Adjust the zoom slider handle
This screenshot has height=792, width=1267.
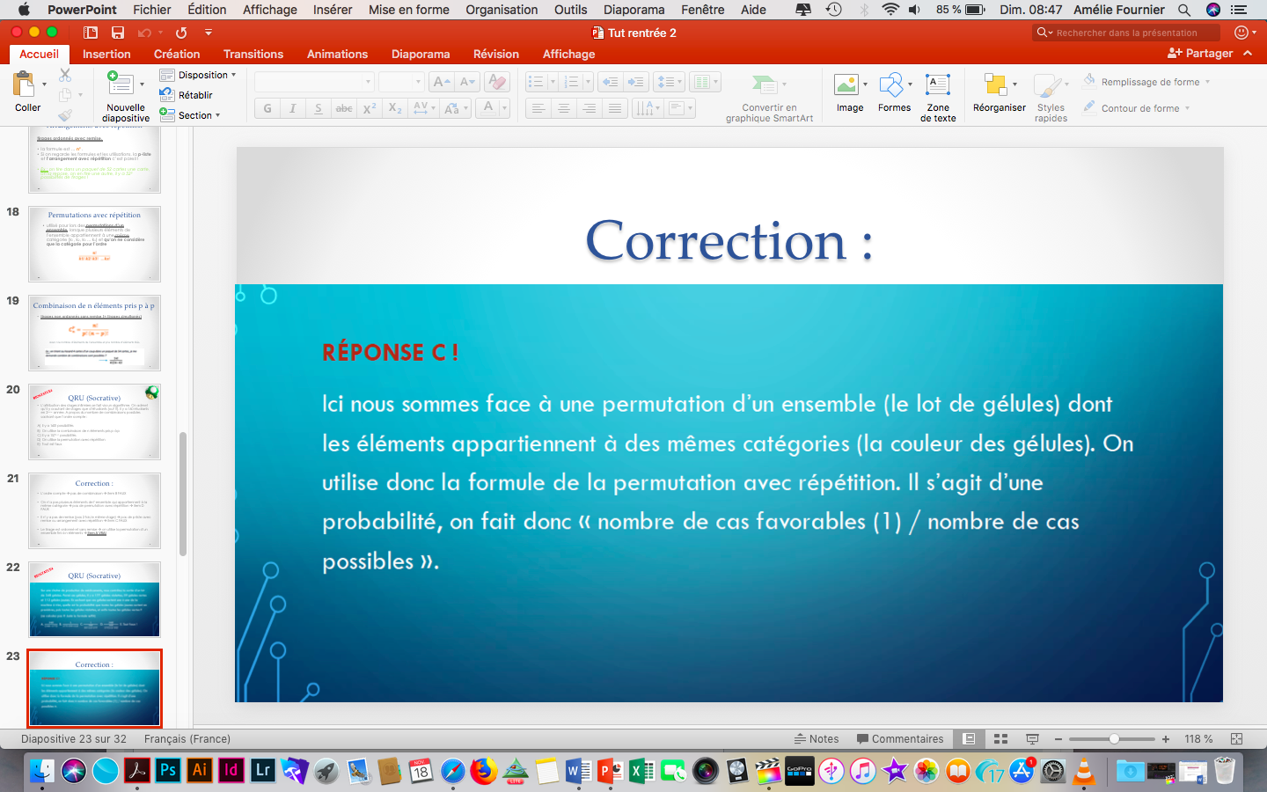pos(1114,739)
